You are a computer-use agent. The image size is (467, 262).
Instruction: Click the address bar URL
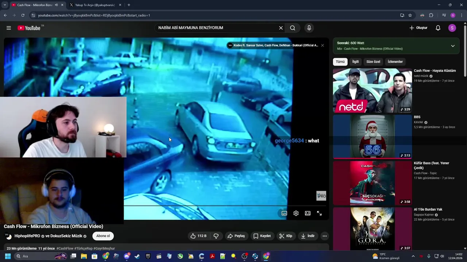(94, 15)
